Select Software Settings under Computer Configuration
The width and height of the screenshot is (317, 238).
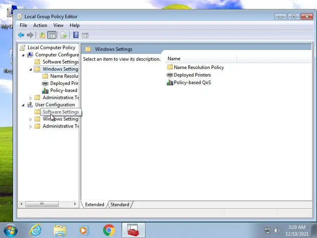(x=61, y=62)
